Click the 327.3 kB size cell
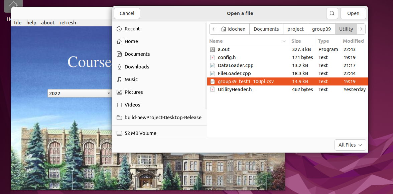Viewport: 393px width, 194px height. 301,49
